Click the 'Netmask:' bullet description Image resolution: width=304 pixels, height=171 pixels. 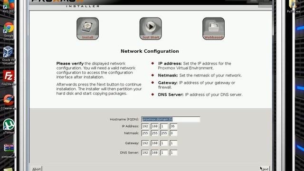(x=199, y=75)
